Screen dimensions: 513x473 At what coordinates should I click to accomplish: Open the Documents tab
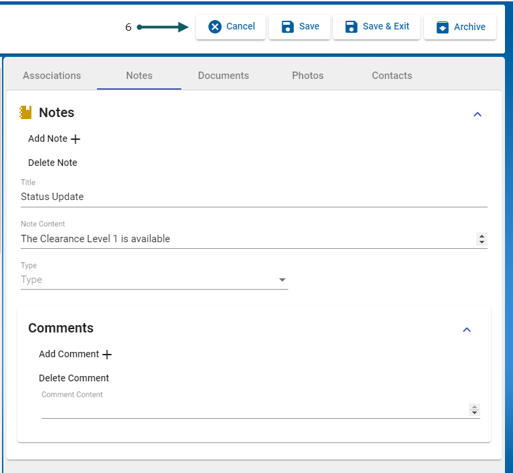223,76
